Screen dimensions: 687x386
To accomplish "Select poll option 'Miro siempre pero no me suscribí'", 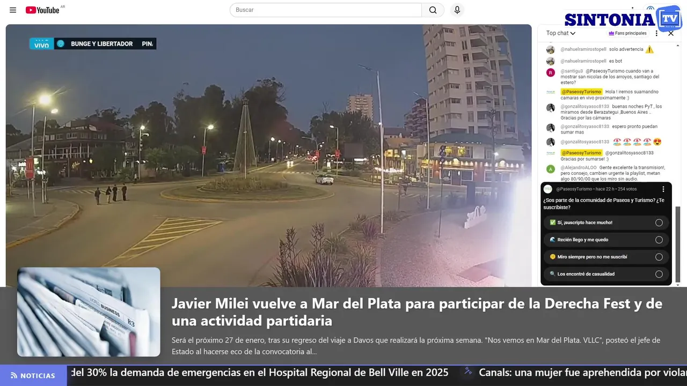I will [606, 257].
